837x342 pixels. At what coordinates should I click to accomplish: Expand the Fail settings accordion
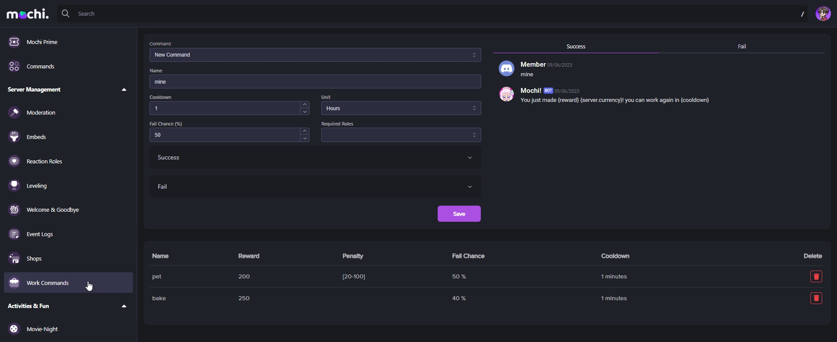(315, 186)
